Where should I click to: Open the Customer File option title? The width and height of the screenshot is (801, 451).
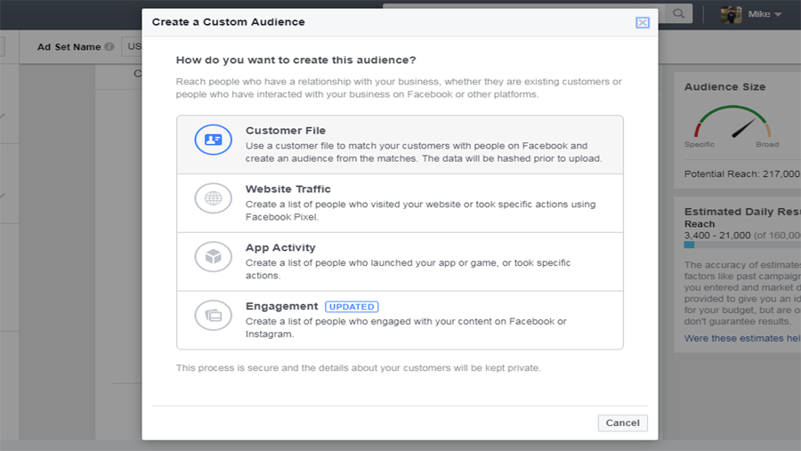pyautogui.click(x=286, y=130)
